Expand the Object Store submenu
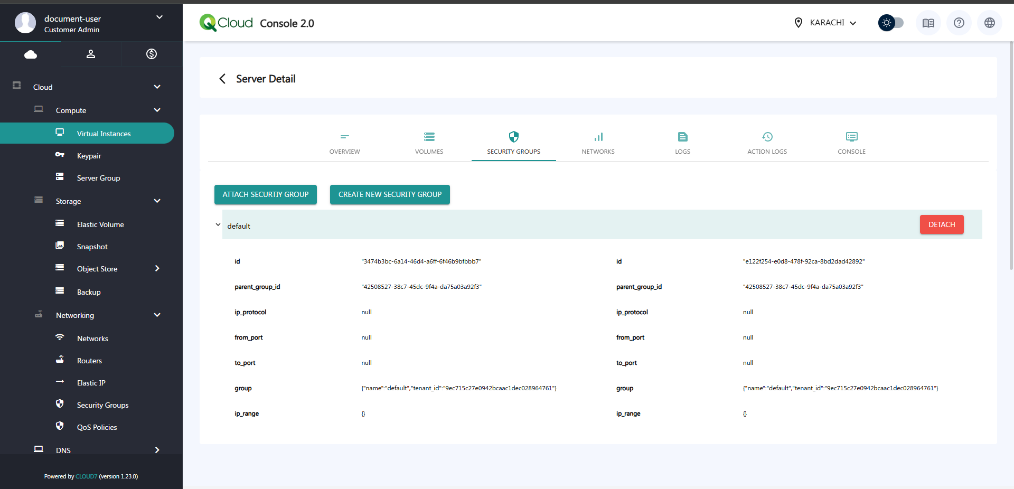Image resolution: width=1014 pixels, height=489 pixels. [157, 268]
